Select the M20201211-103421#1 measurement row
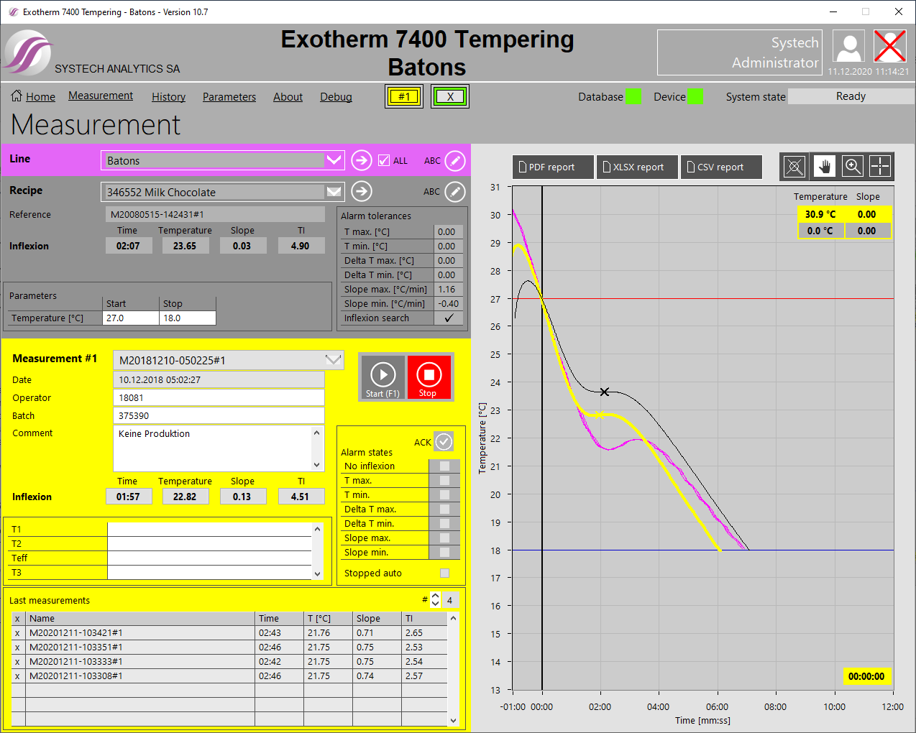 [x=229, y=633]
